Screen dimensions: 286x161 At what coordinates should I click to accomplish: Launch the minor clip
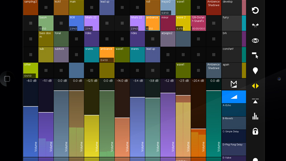pos(168,23)
